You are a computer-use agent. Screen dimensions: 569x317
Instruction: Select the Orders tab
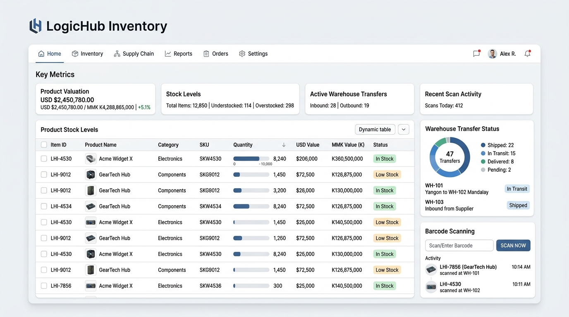click(x=215, y=54)
